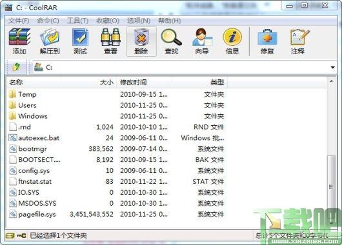342x245 pixels.
Task: Open the 工具(T) menu
Action: 77,21
